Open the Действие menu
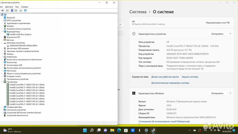The image size is (238, 134). [9, 7]
